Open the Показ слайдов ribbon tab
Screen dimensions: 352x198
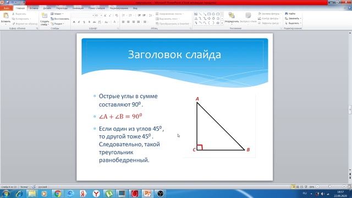[x=97, y=8]
